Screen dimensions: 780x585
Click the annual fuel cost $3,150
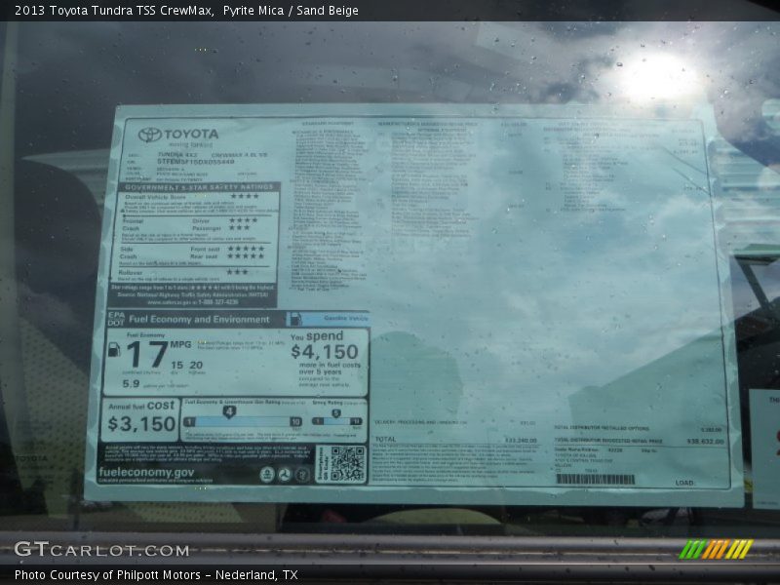pos(141,424)
